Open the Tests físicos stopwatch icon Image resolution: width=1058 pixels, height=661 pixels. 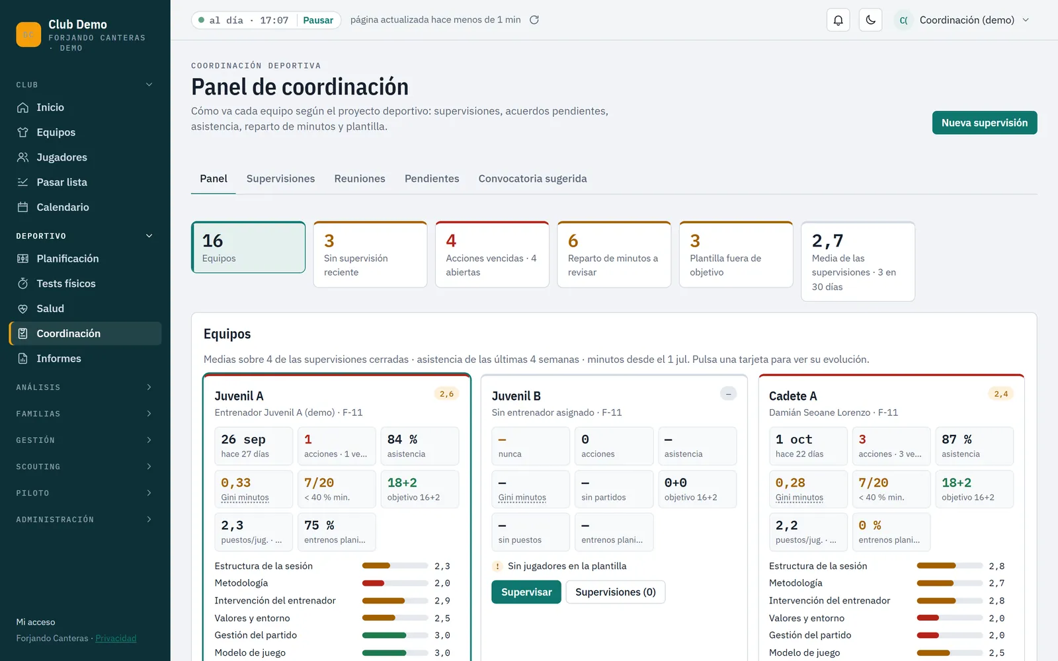[x=22, y=284]
